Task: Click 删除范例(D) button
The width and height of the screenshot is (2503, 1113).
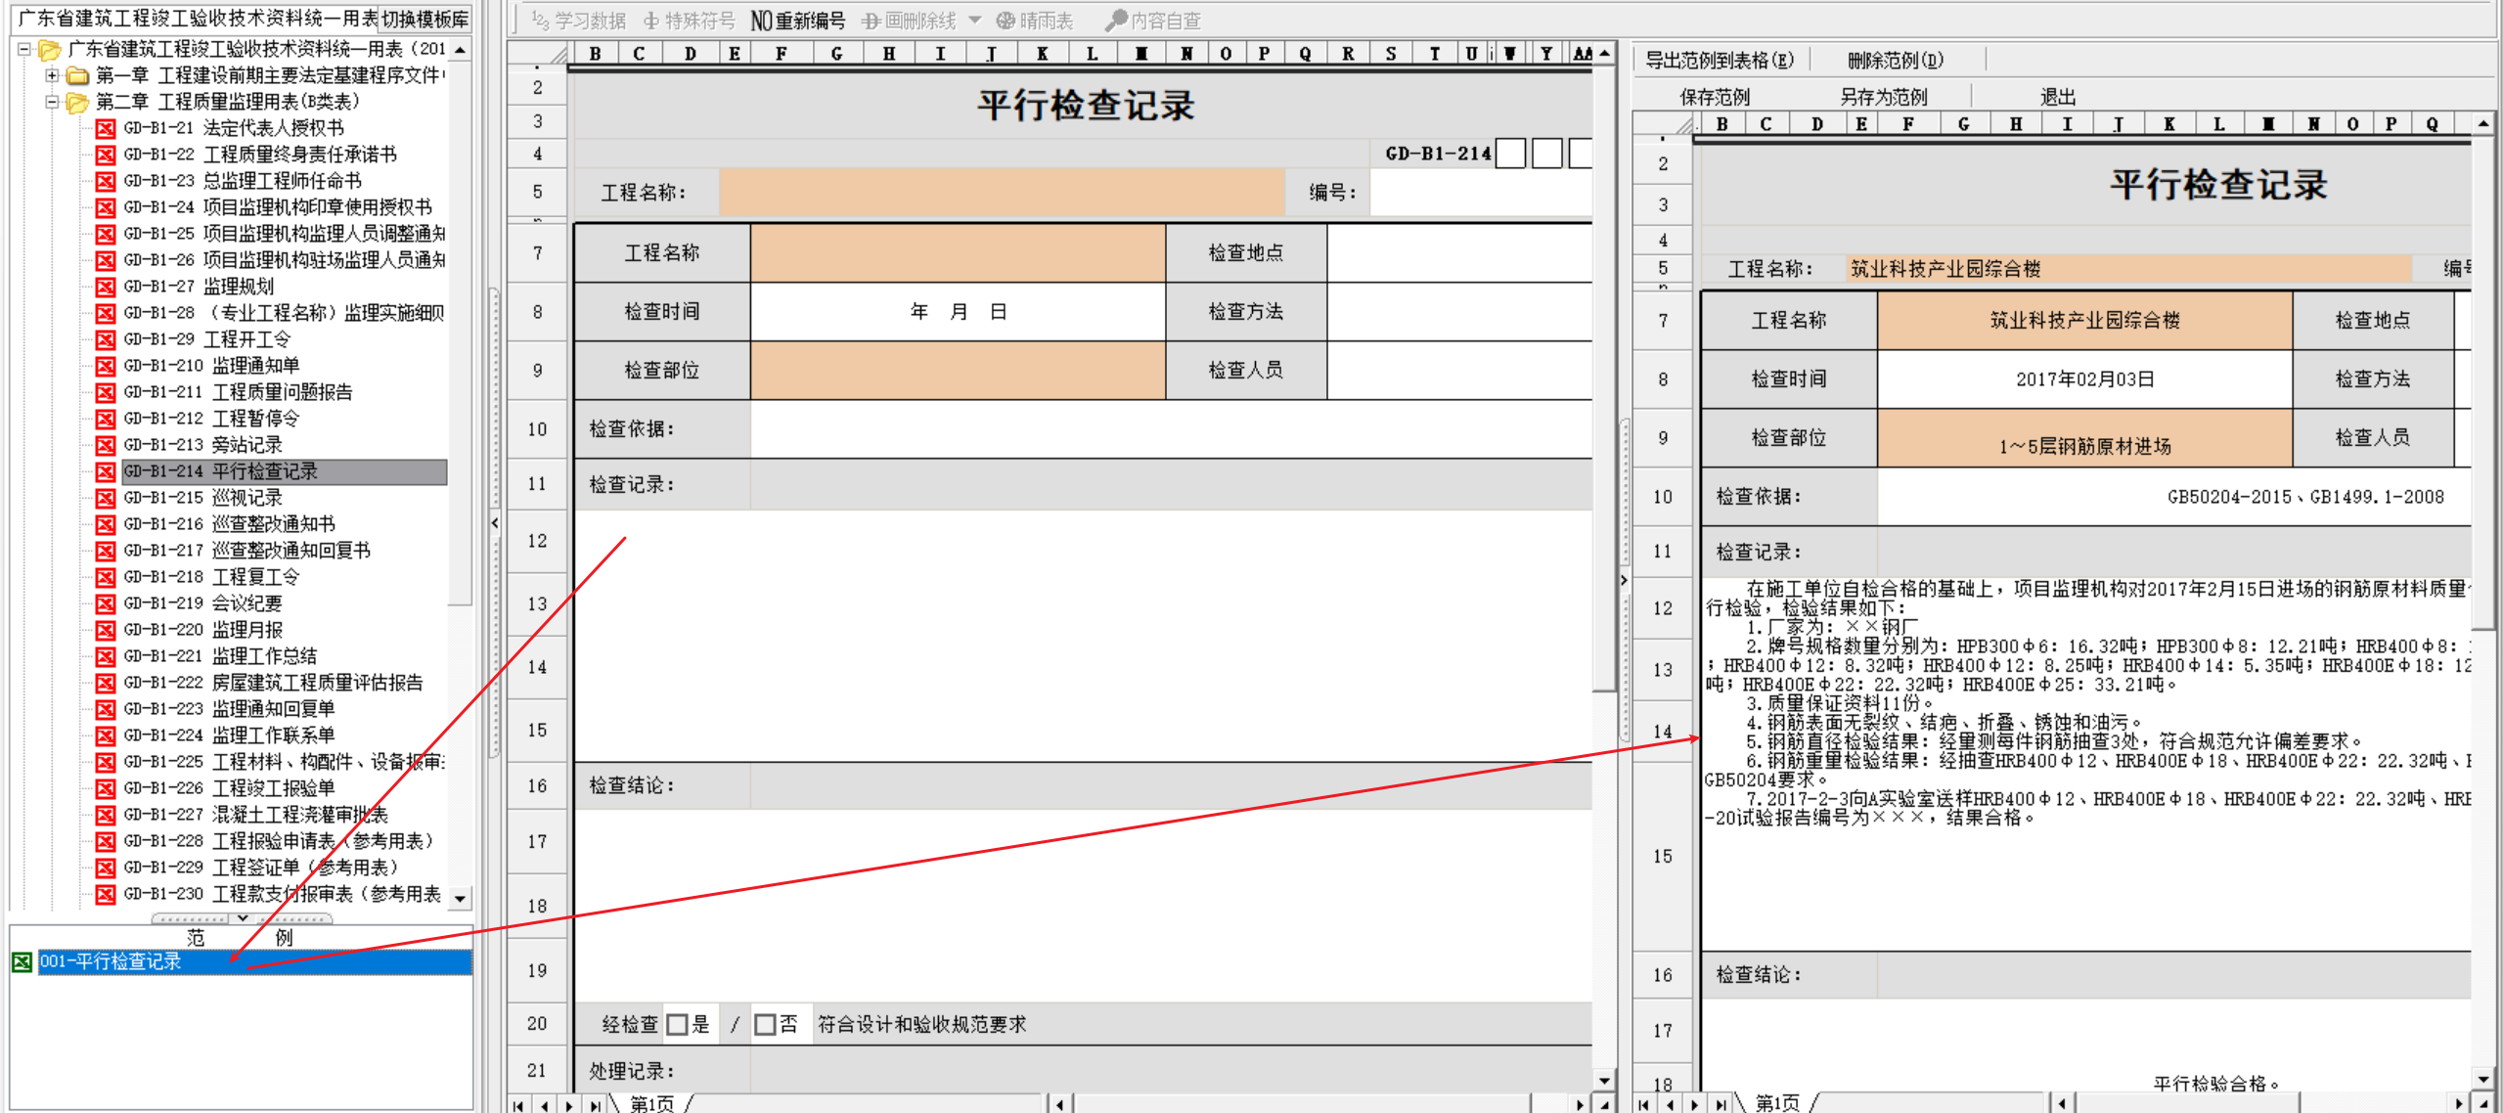Action: pos(1895,61)
